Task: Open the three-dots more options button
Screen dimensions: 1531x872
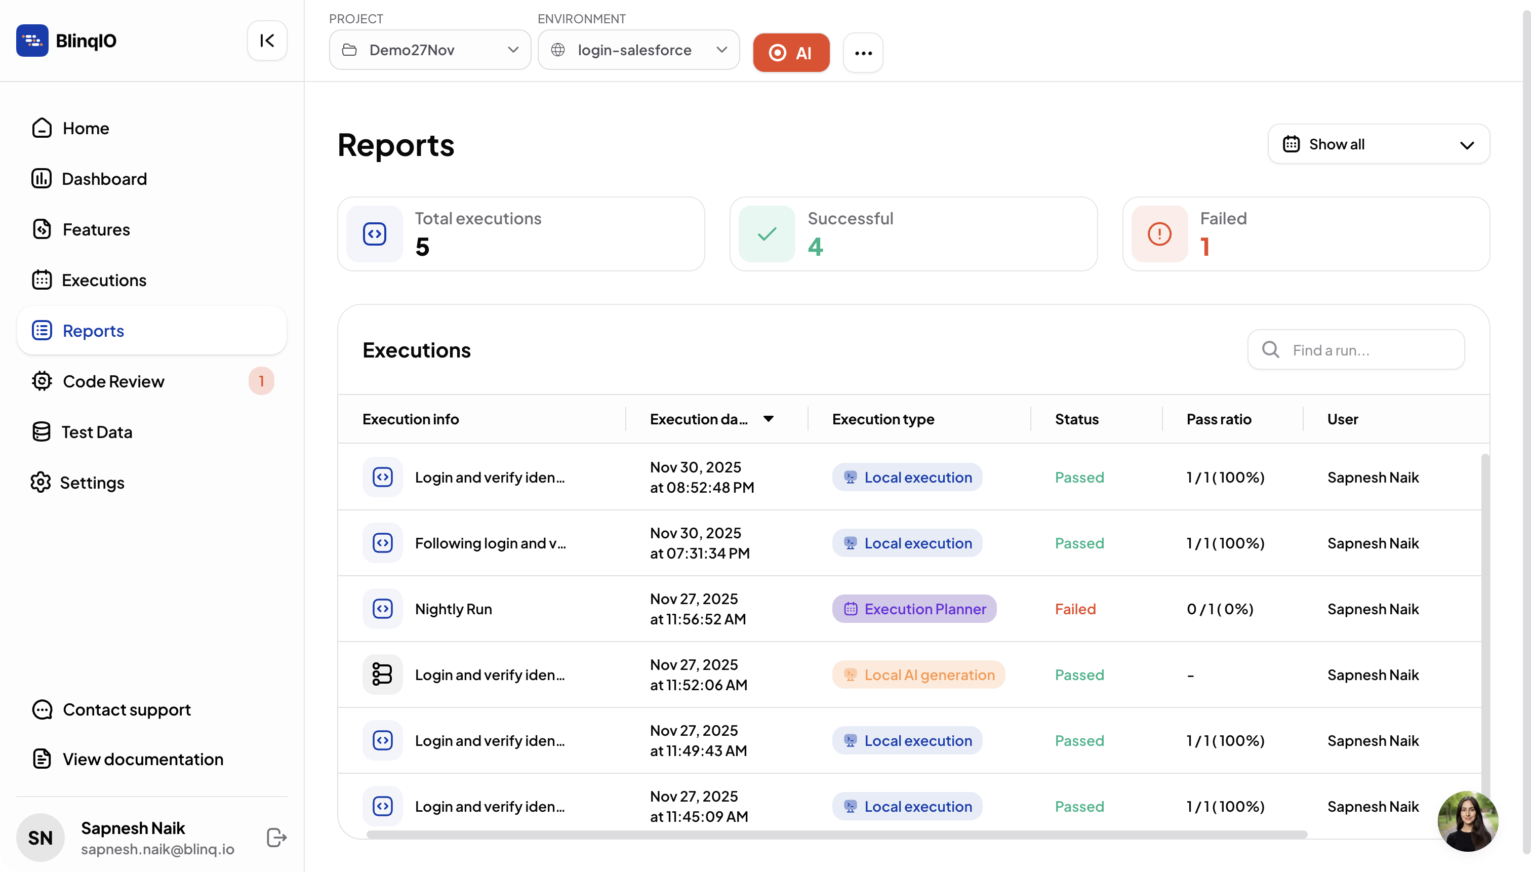Action: [x=863, y=53]
